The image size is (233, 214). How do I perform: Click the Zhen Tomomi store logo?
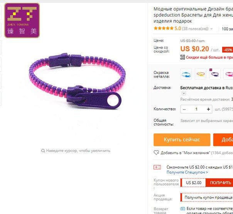click(x=22, y=20)
